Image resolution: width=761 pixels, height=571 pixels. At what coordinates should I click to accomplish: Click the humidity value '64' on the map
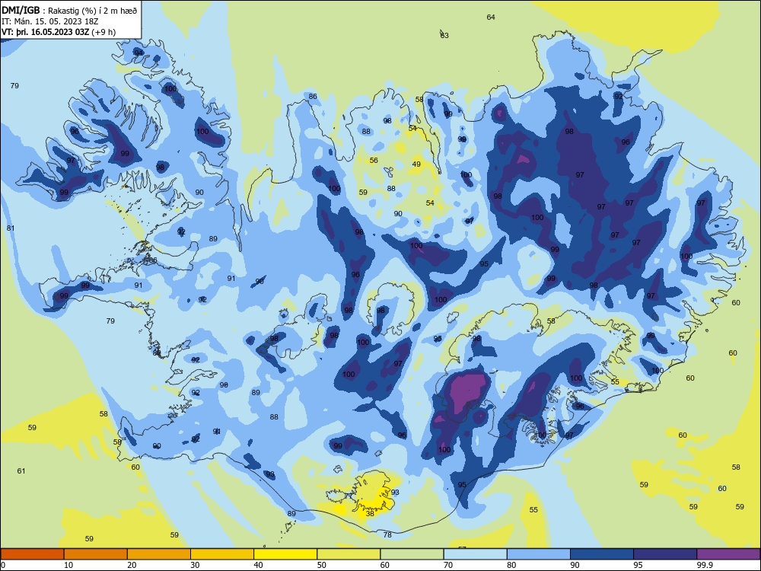pyautogui.click(x=491, y=17)
